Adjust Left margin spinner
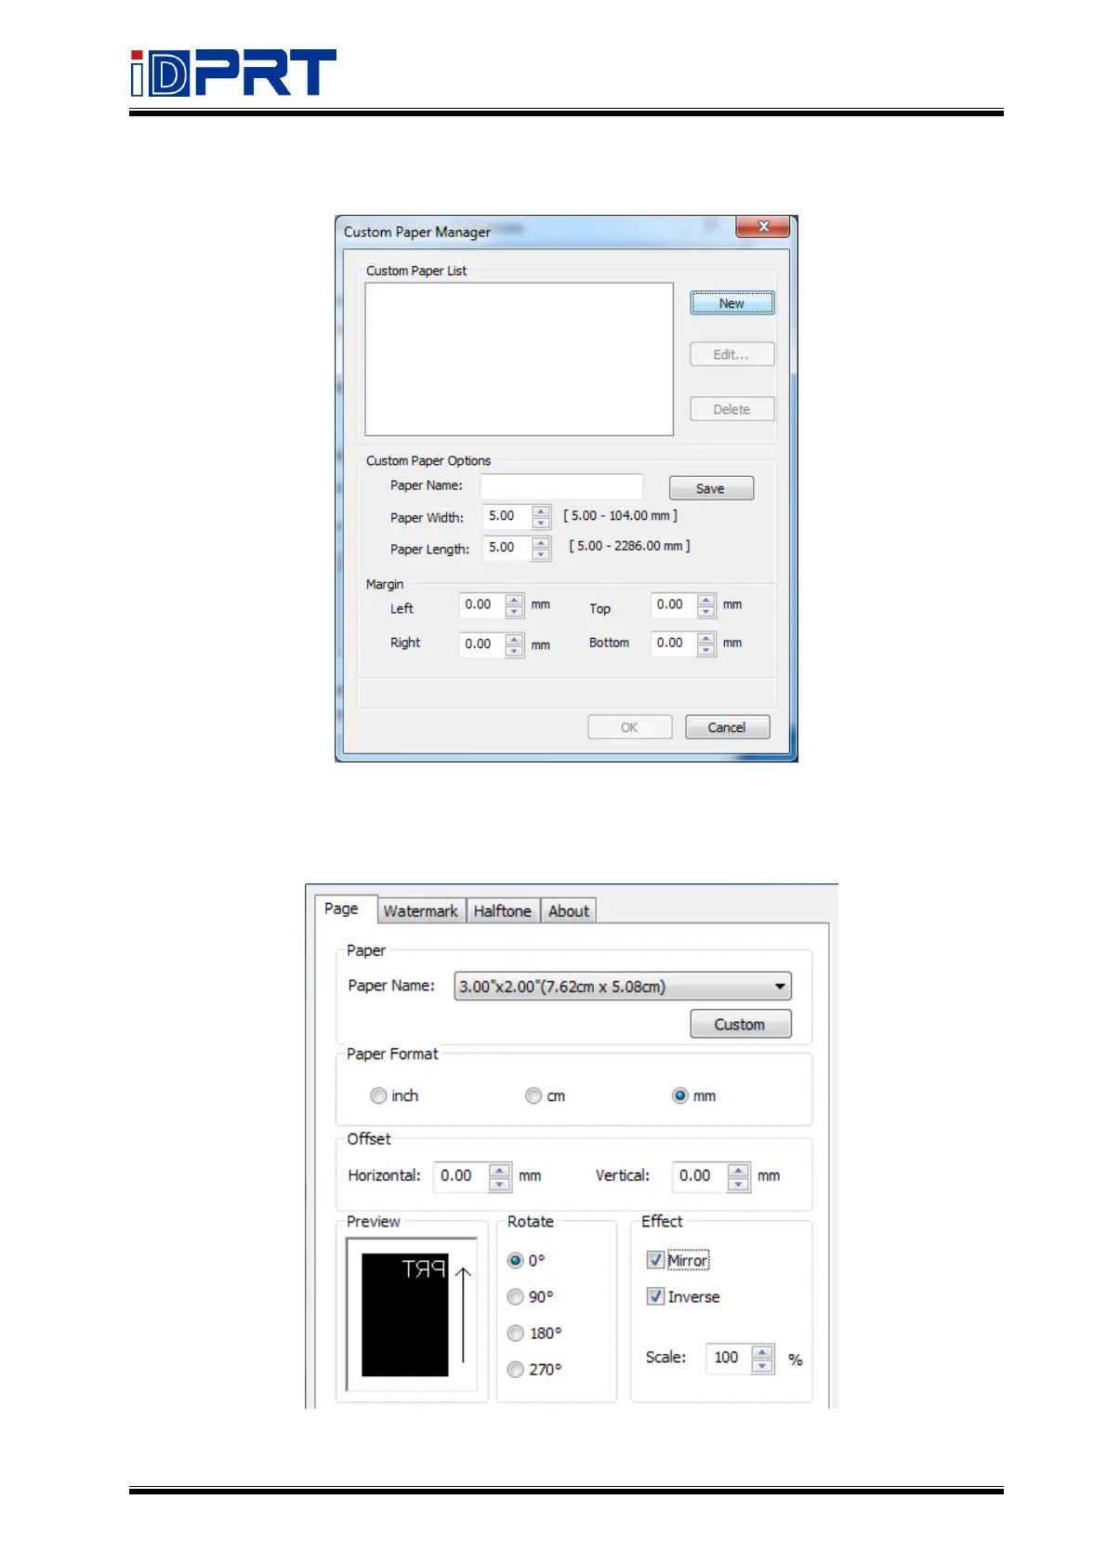This screenshot has width=1107, height=1566. 514,605
